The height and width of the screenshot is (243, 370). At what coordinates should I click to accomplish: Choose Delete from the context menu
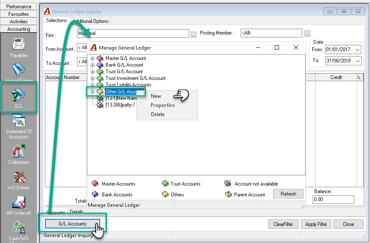pos(158,114)
